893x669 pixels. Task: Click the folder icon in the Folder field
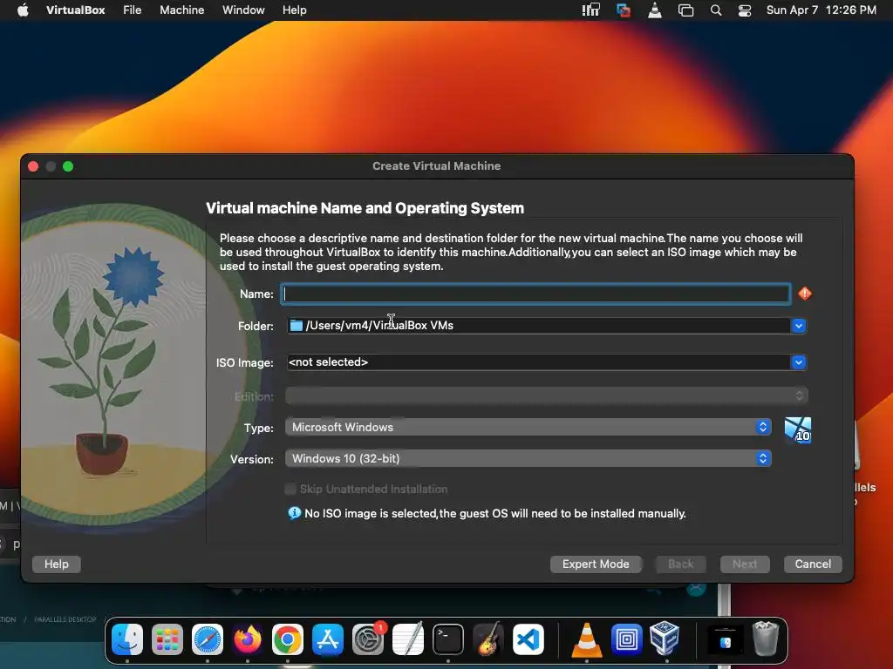297,326
